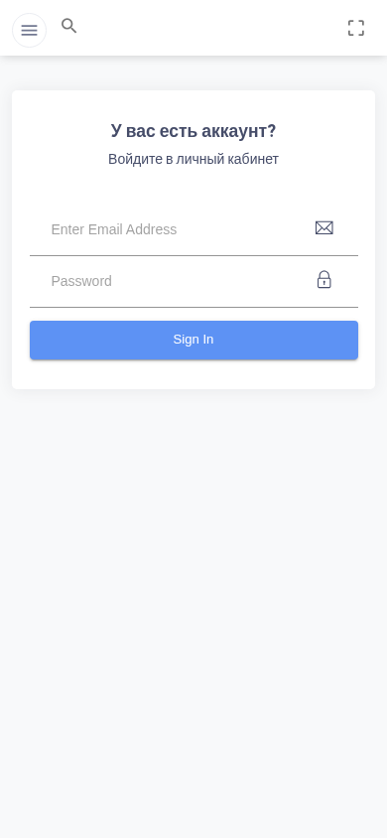Image resolution: width=387 pixels, height=838 pixels.
Task: Click the underline beneath the email field
Action: coord(193,256)
